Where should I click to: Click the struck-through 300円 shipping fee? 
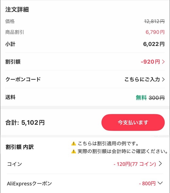pos(157,98)
